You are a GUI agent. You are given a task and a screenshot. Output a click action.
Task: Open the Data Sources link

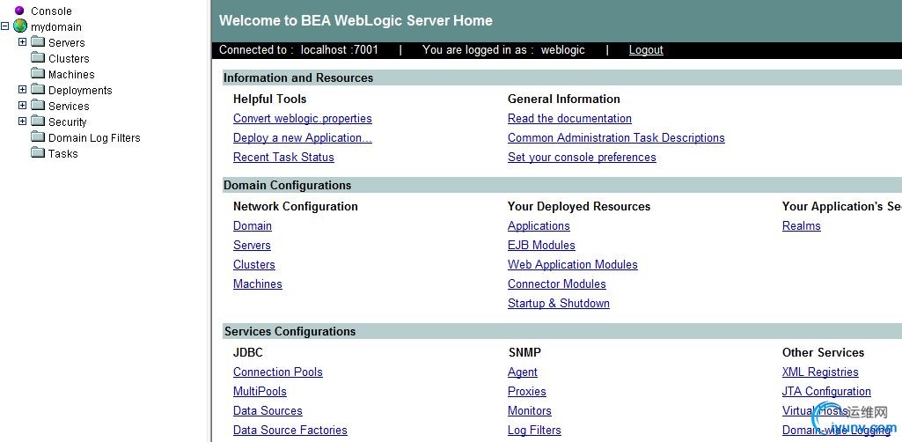268,411
